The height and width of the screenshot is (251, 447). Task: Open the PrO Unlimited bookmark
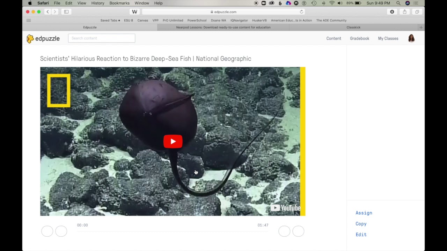pos(173,20)
